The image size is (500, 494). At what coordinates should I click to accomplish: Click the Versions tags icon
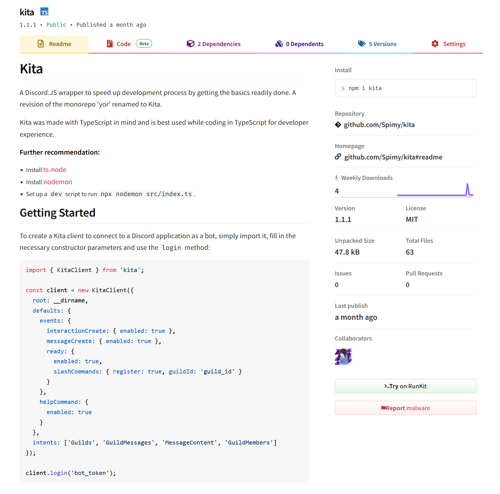[362, 44]
